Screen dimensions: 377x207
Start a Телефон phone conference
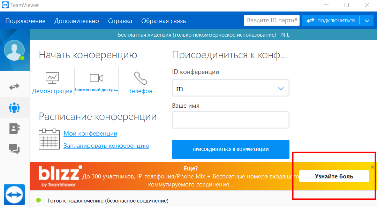(141, 83)
